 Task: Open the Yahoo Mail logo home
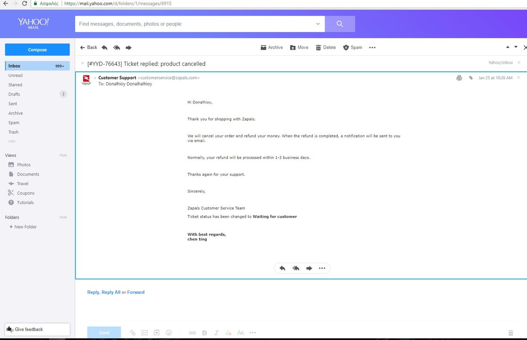click(x=33, y=23)
